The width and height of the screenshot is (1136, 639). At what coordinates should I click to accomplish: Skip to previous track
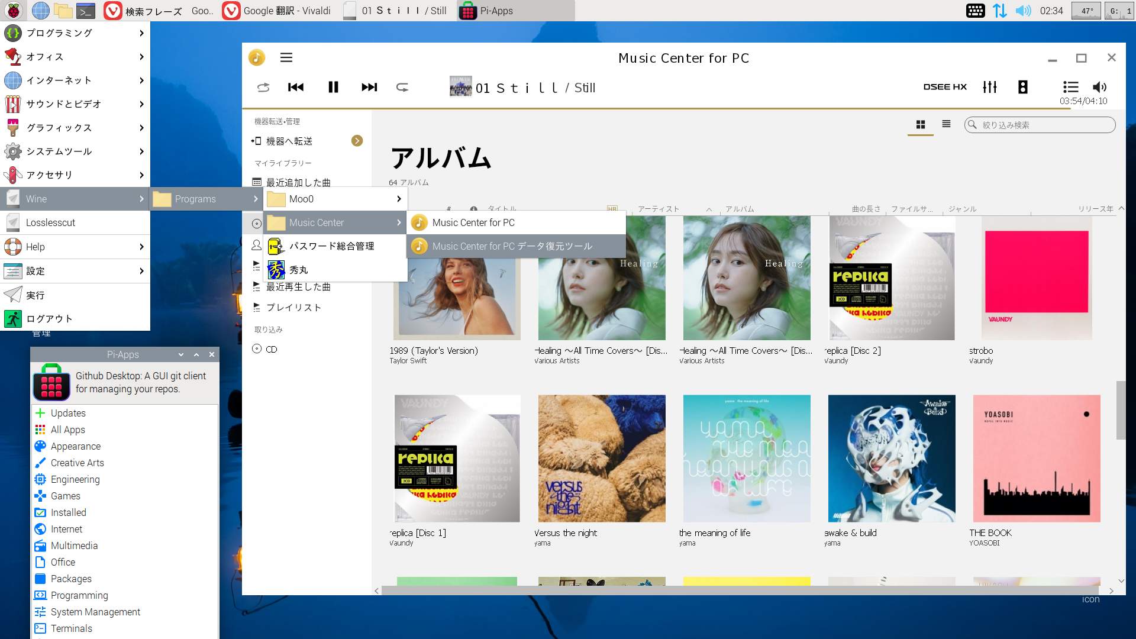point(296,87)
